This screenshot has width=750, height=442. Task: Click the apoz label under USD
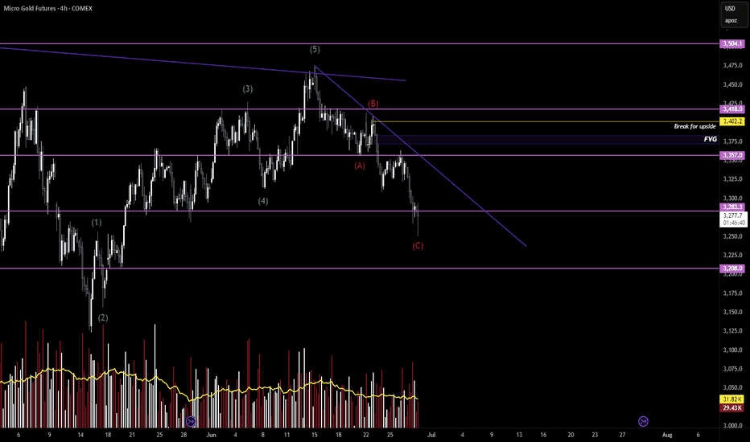731,21
